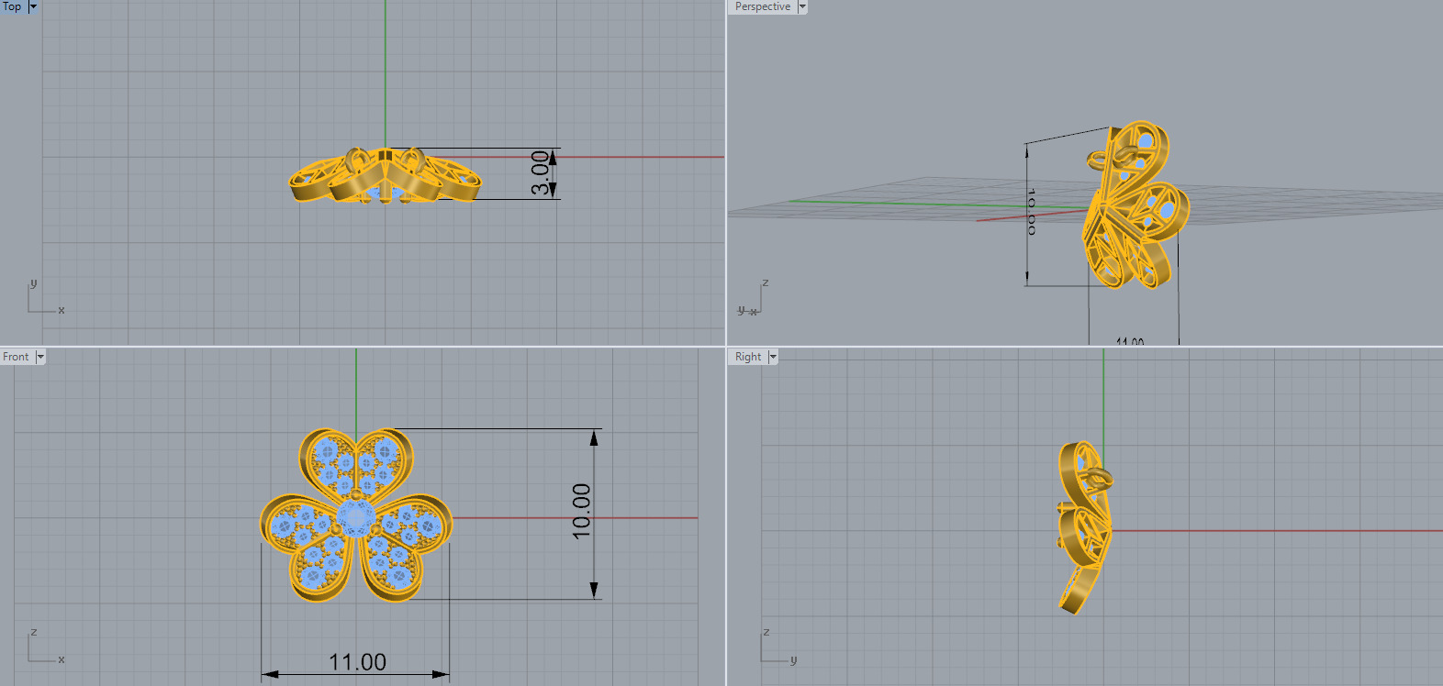Click the bail ring on pendant in Right view
1443x686 pixels.
1096,478
